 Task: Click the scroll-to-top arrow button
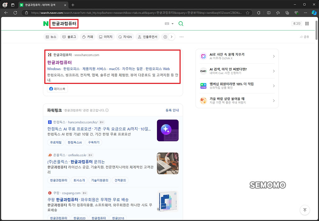[305, 210]
